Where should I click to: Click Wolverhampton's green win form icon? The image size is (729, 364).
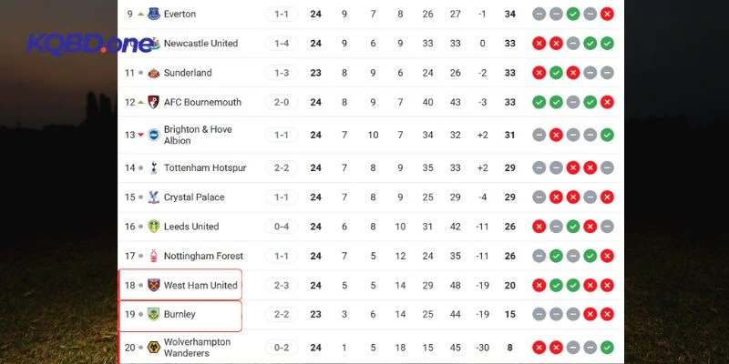pos(607,347)
